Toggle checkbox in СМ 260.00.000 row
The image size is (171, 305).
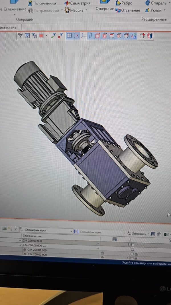tap(133, 241)
